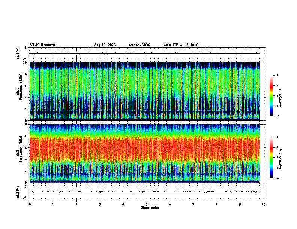The height and width of the screenshot is (229, 297).
Task: Click the 10 minute tick on the time axis
Action: click(264, 204)
